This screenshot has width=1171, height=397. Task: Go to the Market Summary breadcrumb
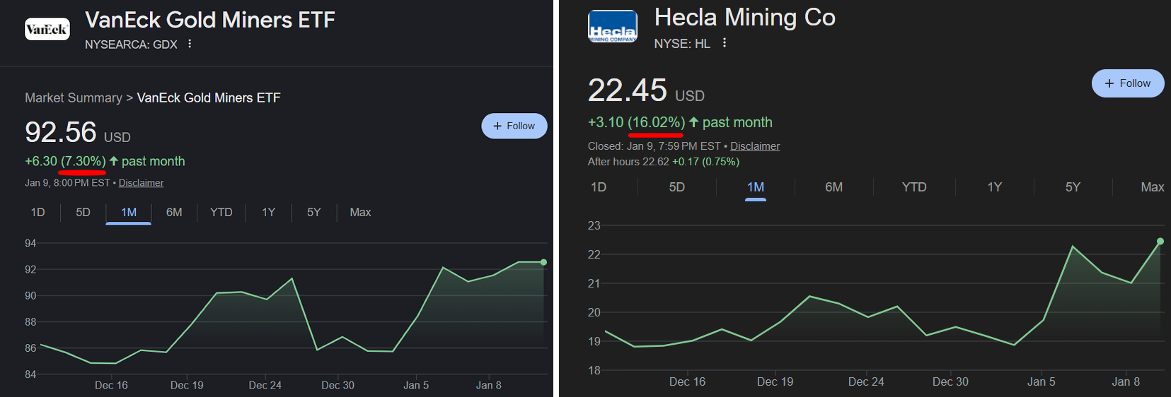pos(74,98)
